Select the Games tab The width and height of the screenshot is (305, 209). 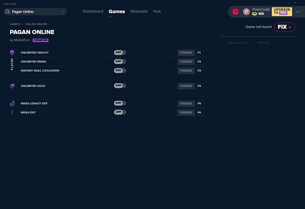[x=117, y=12]
